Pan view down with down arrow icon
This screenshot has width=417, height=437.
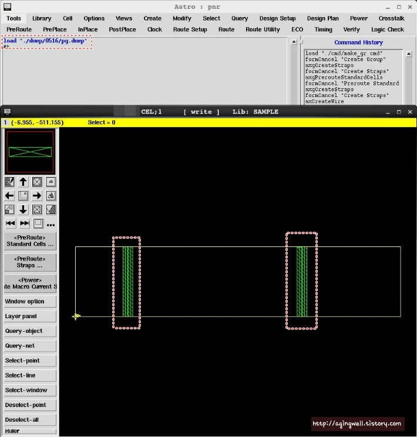23,209
